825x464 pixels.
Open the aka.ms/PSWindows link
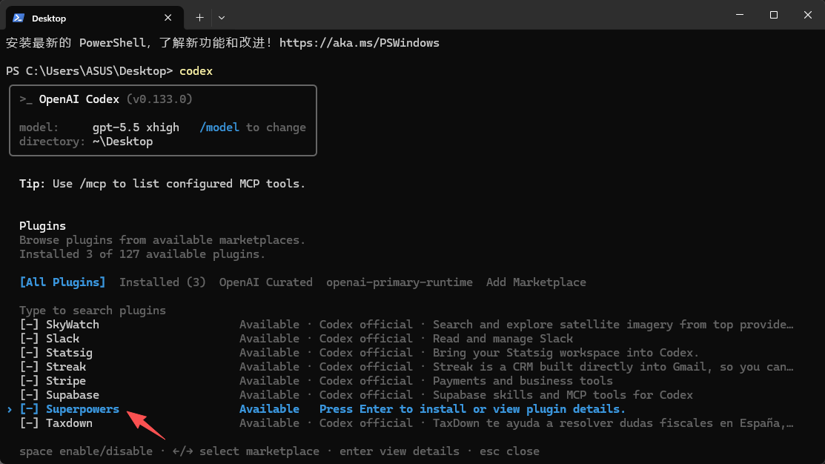click(x=360, y=43)
